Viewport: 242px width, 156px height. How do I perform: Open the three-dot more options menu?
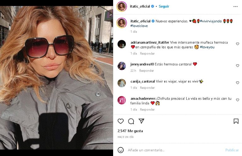(235, 7)
